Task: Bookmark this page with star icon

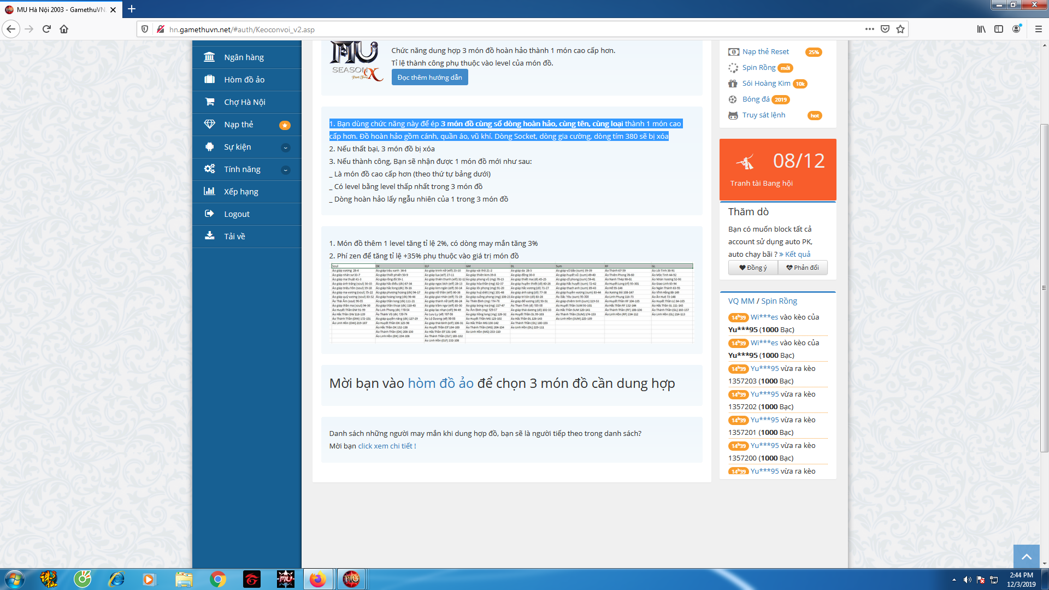Action: (x=900, y=29)
